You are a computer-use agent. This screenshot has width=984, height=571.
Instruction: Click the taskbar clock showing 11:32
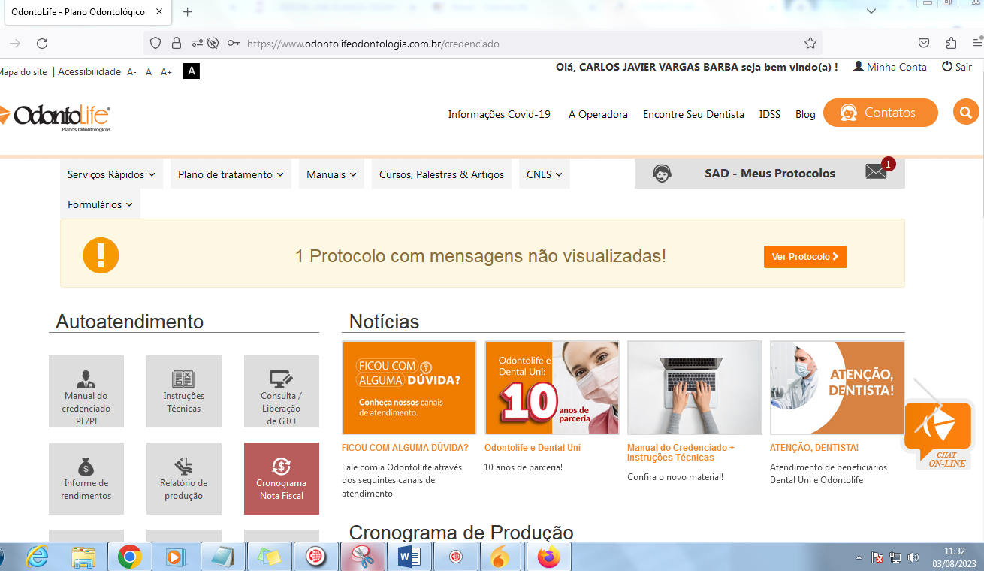click(954, 557)
